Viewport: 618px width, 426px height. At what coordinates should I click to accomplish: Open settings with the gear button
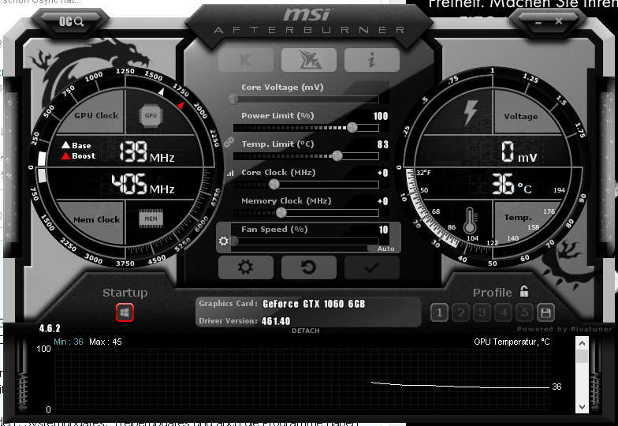(x=246, y=267)
